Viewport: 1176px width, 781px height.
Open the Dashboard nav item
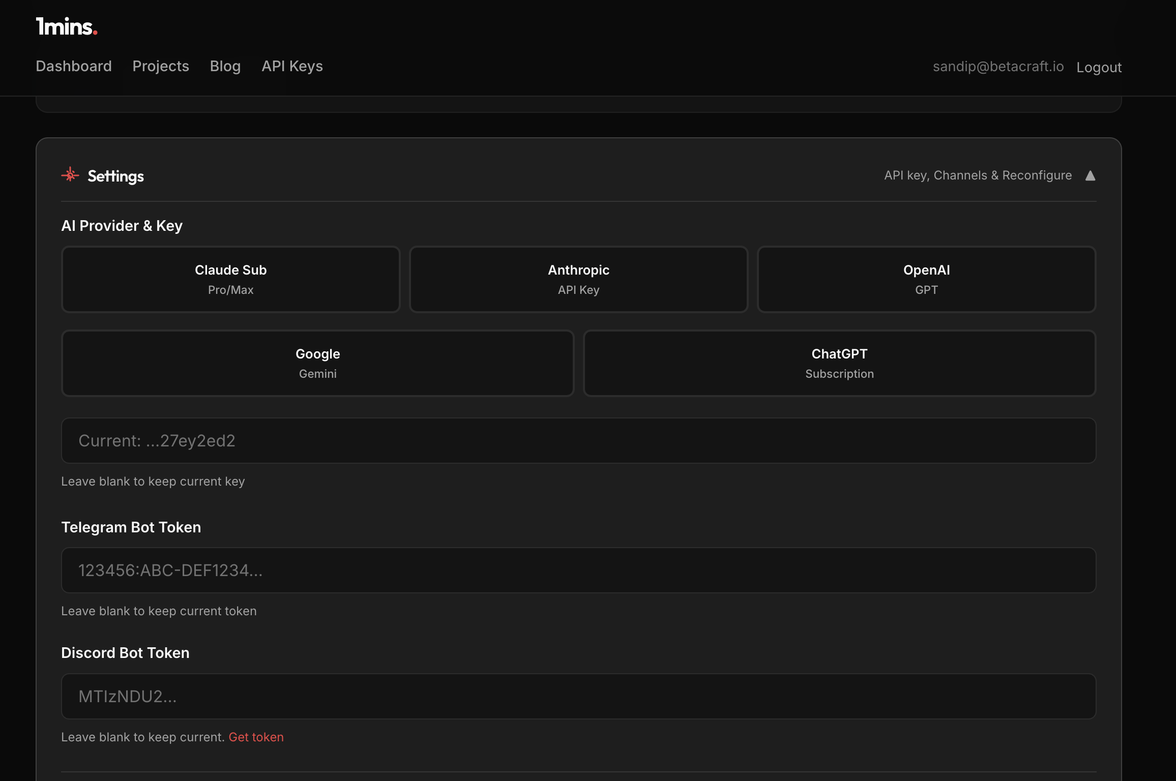point(74,66)
